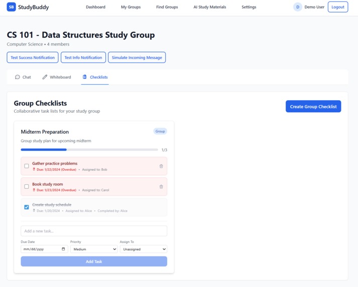The width and height of the screenshot is (358, 287).
Task: Switch to the Chat tab
Action: [x=23, y=77]
